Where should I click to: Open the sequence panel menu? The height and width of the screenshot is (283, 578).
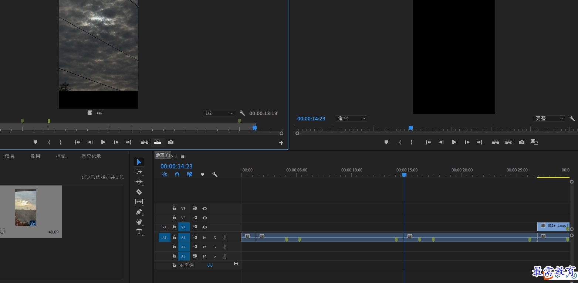[x=182, y=156]
